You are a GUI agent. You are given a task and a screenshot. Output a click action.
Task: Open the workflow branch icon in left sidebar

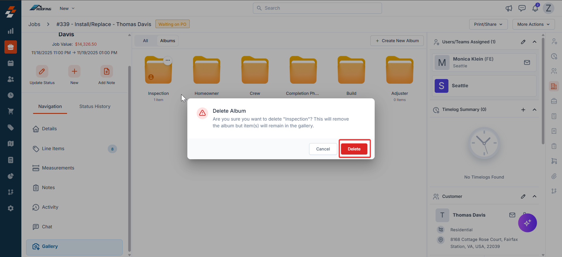coord(11,192)
